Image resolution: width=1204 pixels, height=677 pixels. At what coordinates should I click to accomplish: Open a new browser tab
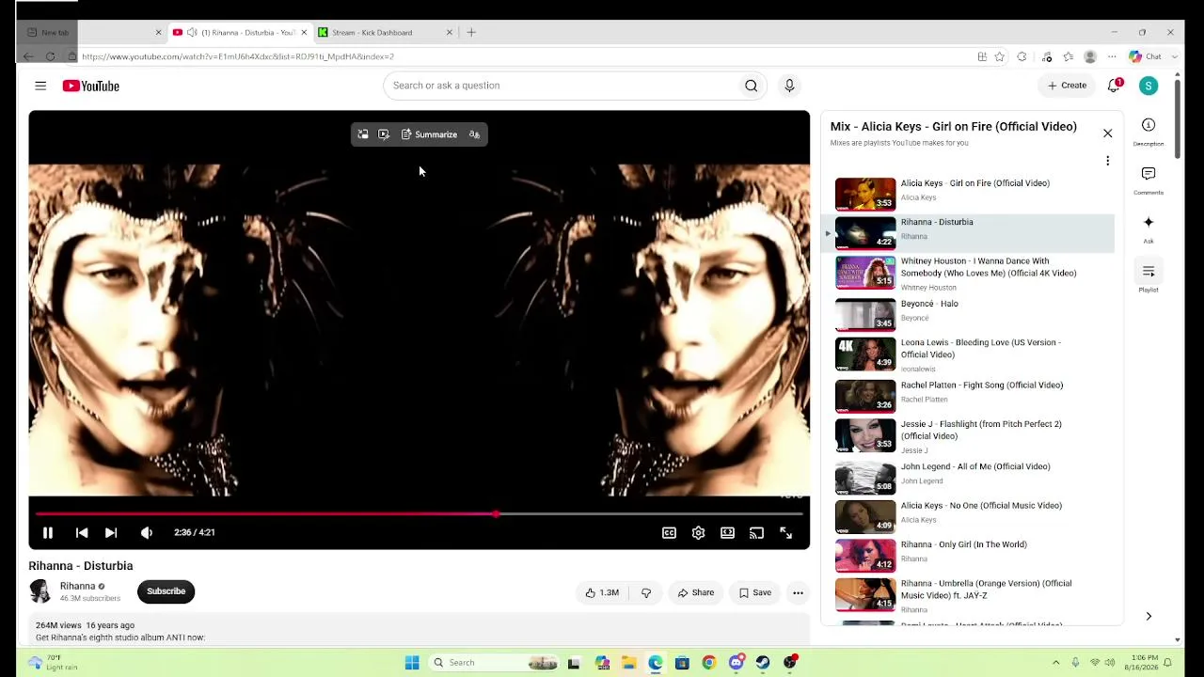(x=471, y=32)
